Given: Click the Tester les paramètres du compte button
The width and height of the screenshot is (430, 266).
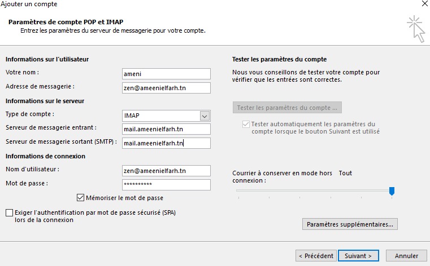Looking at the screenshot, I should point(287,107).
